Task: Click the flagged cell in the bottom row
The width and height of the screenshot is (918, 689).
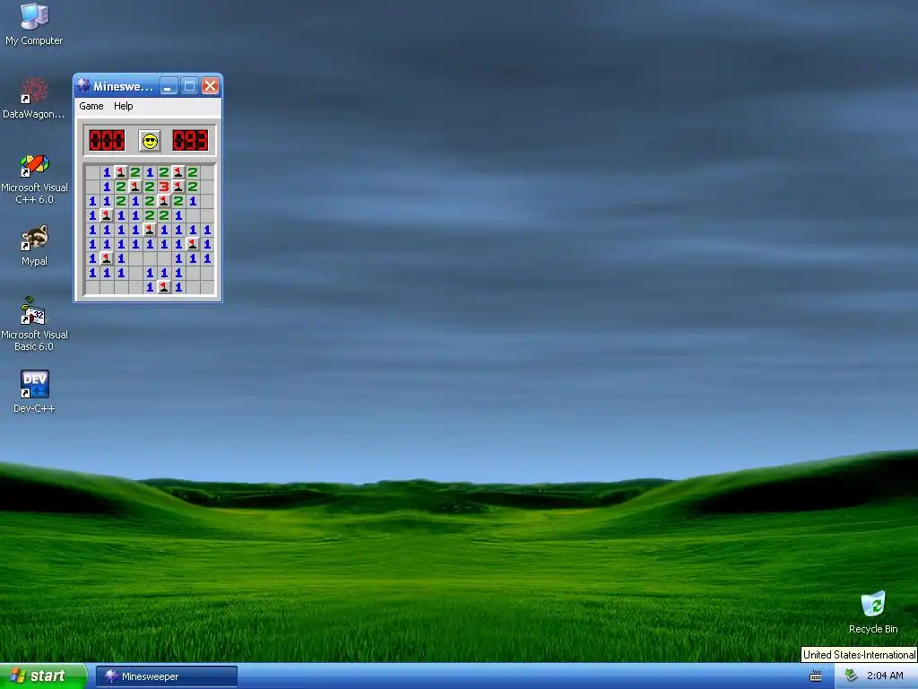Action: [x=164, y=287]
